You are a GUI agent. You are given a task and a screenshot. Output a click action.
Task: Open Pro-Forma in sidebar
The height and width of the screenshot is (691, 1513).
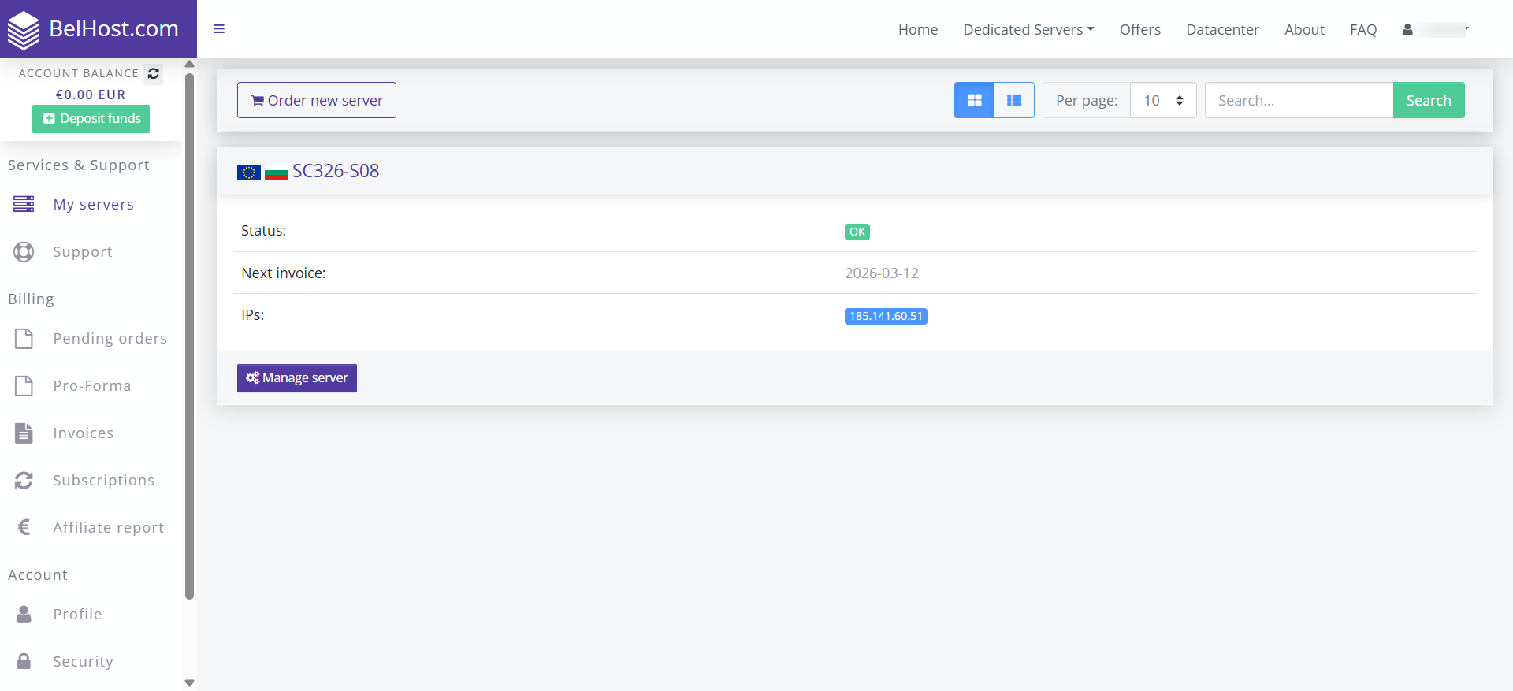[x=91, y=385]
